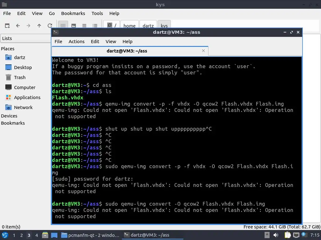
Task: Switch to virtual desktop 2
Action: pos(22,235)
